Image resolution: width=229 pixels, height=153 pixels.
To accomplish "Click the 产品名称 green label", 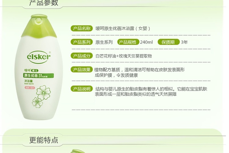I will (82, 28).
